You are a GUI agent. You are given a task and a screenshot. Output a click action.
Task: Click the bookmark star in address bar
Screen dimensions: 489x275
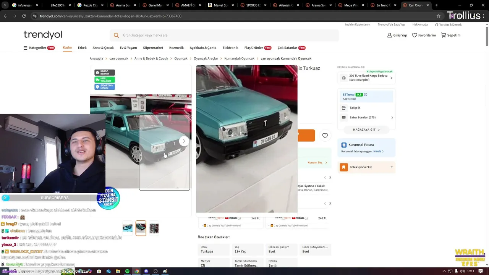[438, 16]
